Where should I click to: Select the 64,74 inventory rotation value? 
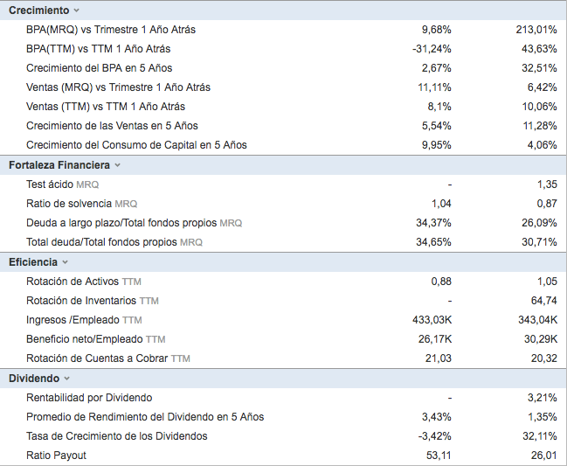[543, 301]
